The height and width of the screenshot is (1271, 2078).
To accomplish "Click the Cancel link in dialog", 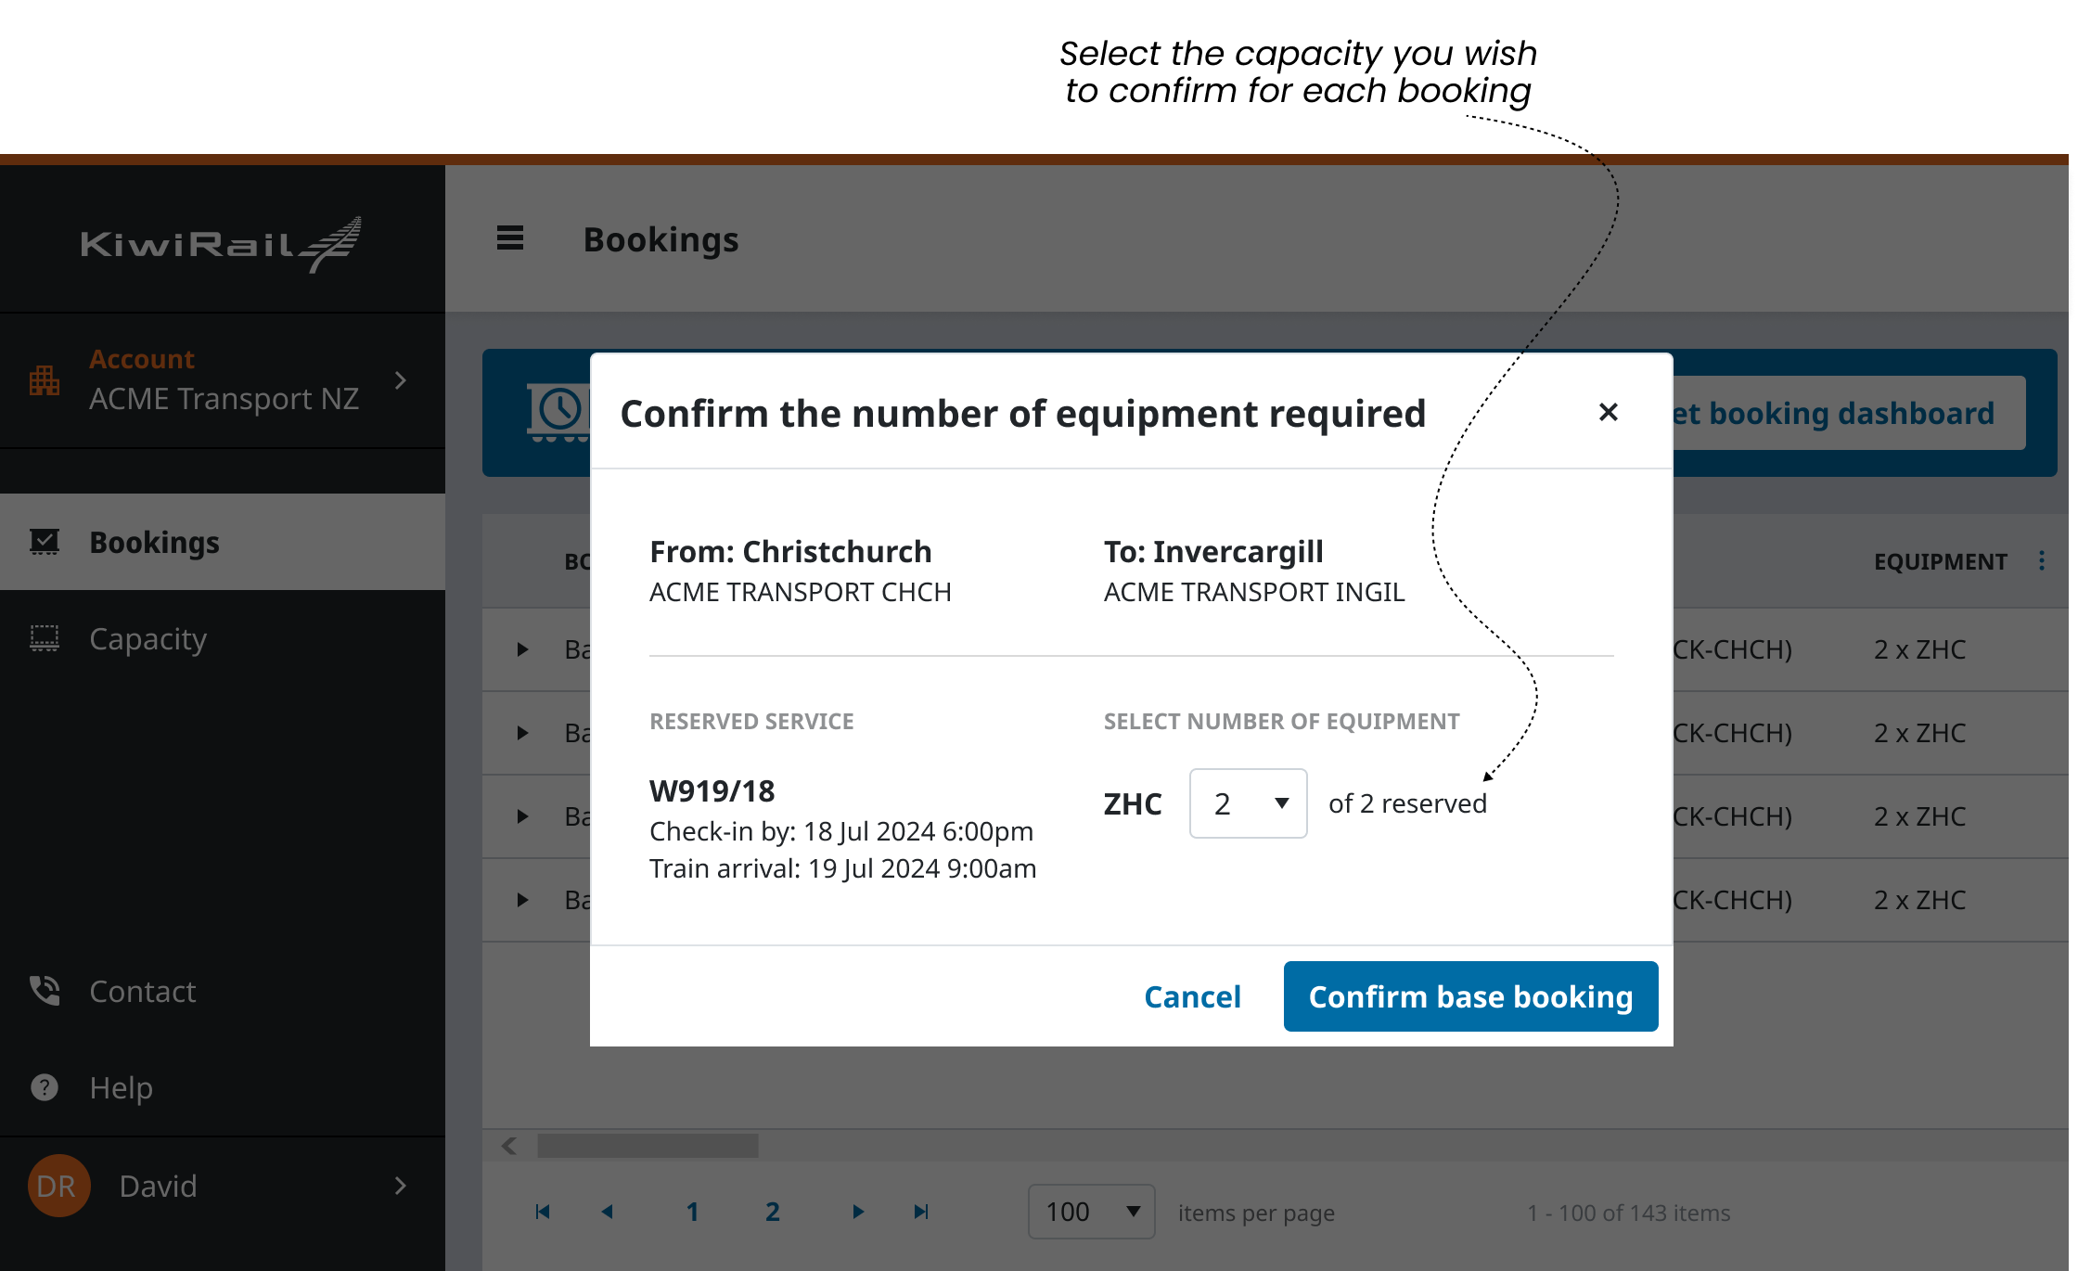I will (x=1192, y=996).
